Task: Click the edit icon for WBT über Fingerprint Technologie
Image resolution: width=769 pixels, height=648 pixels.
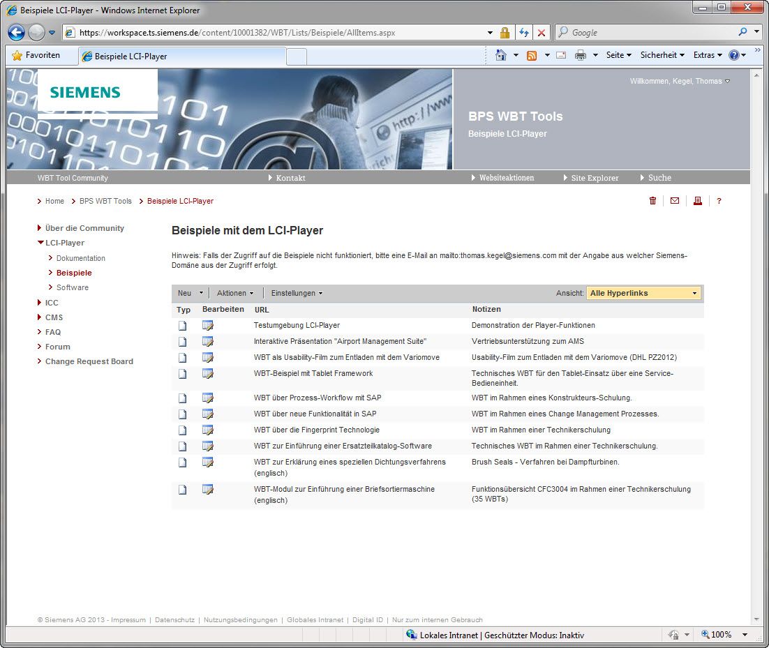Action: [207, 430]
